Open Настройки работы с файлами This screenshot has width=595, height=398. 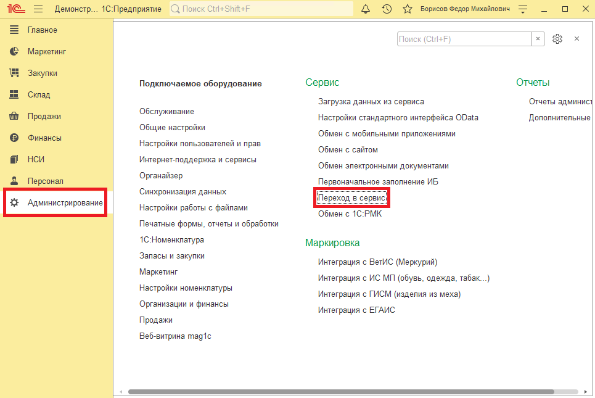point(194,208)
